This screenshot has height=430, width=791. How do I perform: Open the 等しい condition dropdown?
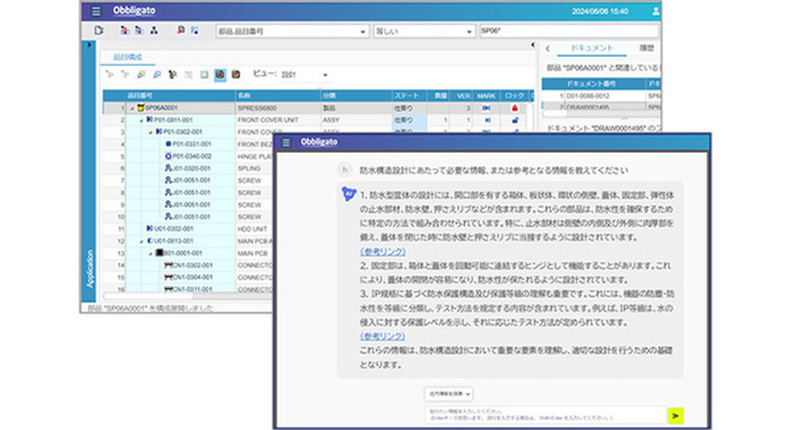470,31
